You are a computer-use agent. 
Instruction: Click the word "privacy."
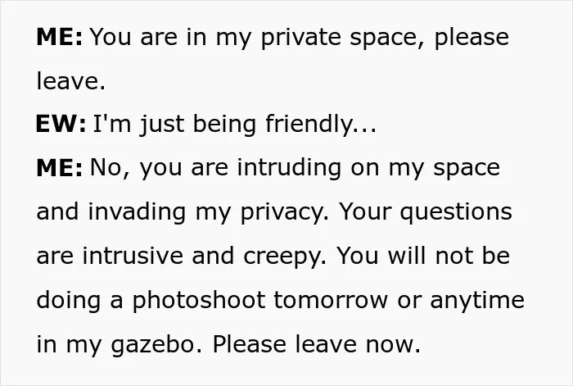coord(285,212)
